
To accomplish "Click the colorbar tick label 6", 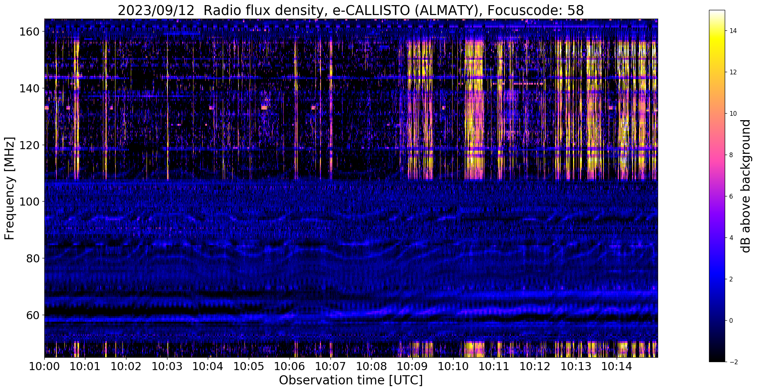I will (731, 196).
